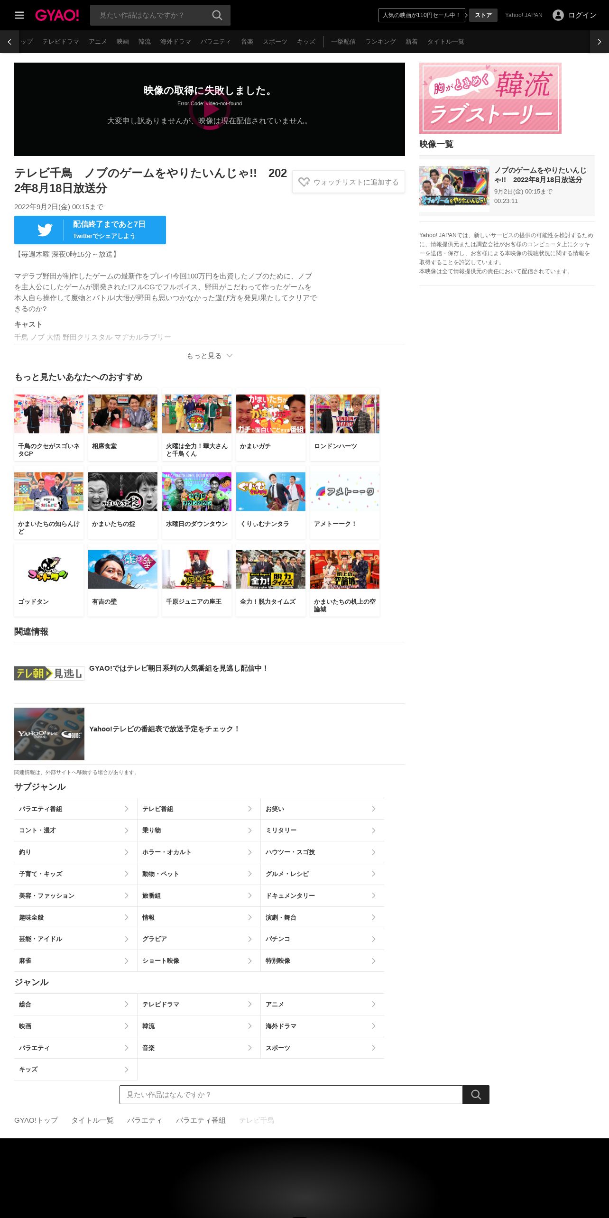The height and width of the screenshot is (1218, 609).
Task: Click ログイン text link
Action: coord(582,15)
